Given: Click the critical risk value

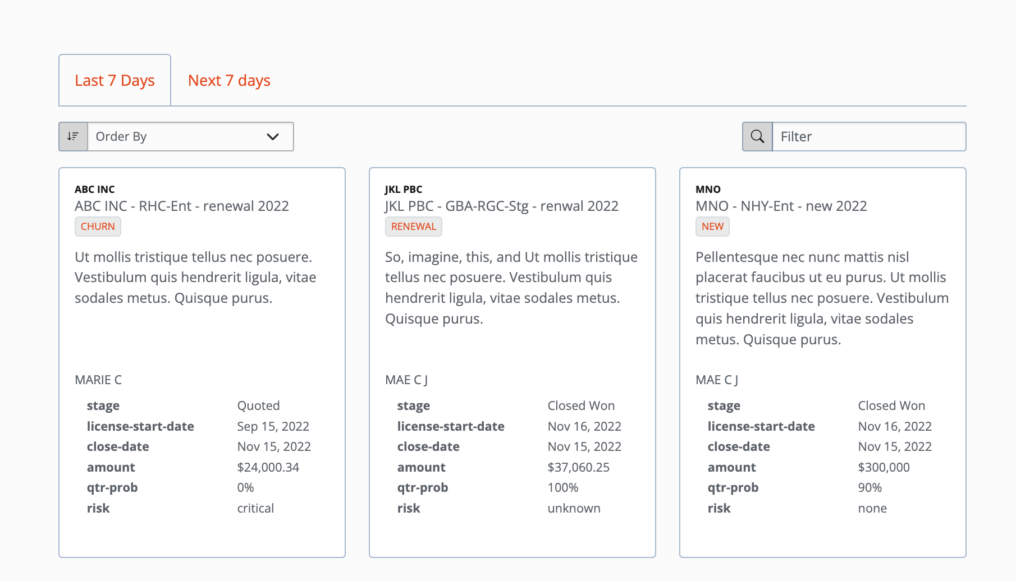Looking at the screenshot, I should (255, 508).
